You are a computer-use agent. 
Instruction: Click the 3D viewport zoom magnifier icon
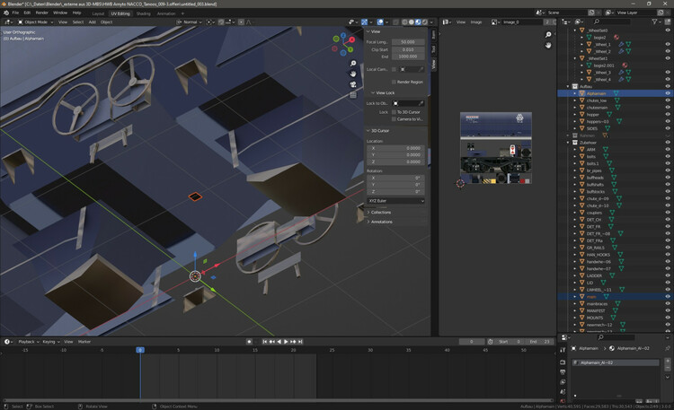point(353,64)
